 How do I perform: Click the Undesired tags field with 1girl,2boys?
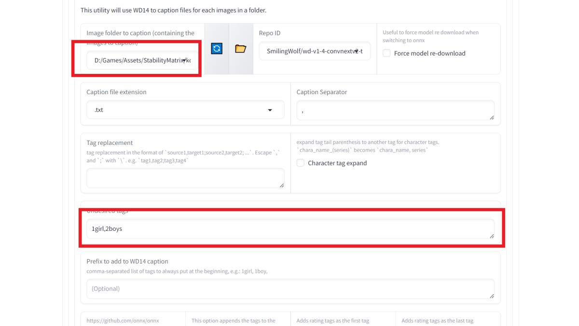click(289, 229)
